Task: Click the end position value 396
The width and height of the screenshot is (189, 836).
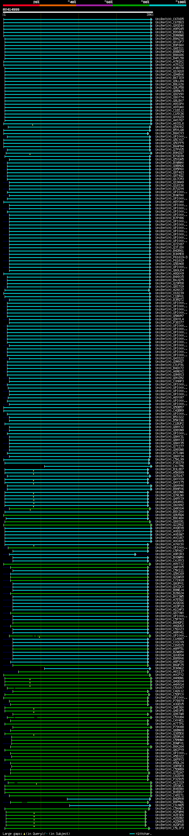Action: [149, 15]
